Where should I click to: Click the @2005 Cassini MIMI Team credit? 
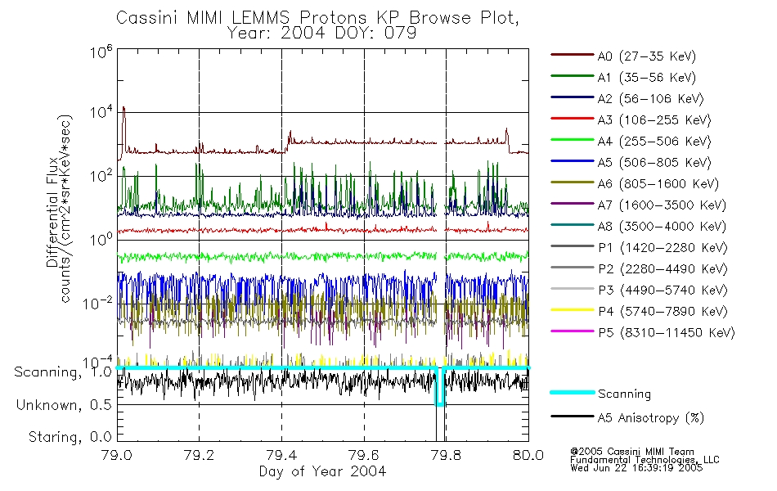[632, 452]
